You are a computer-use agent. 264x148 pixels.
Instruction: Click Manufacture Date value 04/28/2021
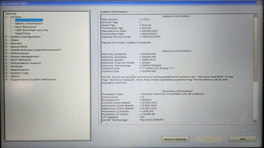150,31
